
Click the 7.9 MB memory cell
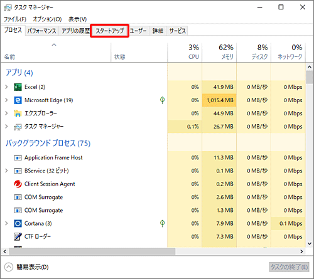[219, 223]
